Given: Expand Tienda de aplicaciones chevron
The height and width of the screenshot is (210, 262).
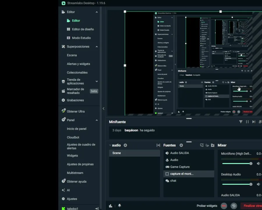Looking at the screenshot, I should [x=97, y=81].
